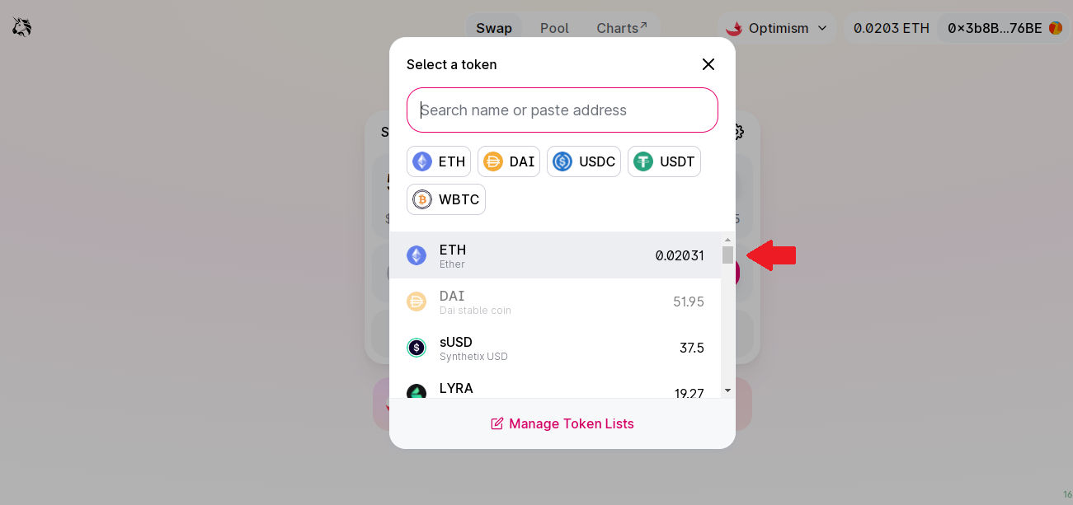1073x505 pixels.
Task: Switch to the Pool tab
Action: 554,28
